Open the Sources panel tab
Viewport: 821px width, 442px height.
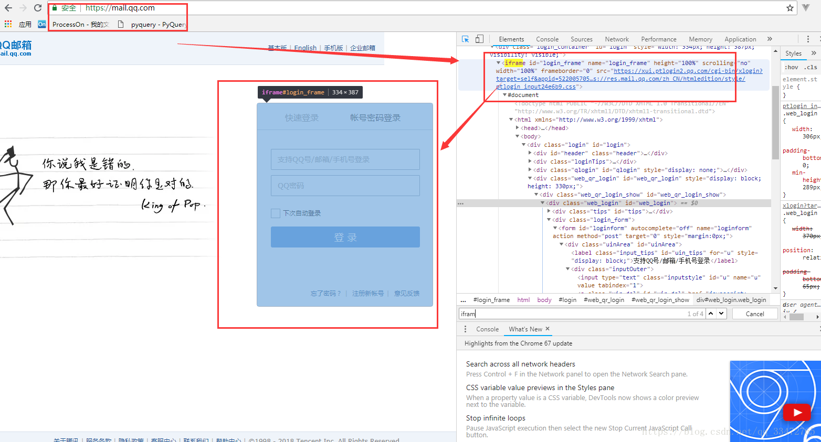pyautogui.click(x=582, y=39)
